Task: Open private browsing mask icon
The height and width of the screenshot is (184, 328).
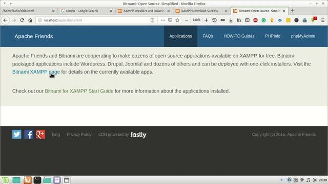Action: click(x=222, y=20)
